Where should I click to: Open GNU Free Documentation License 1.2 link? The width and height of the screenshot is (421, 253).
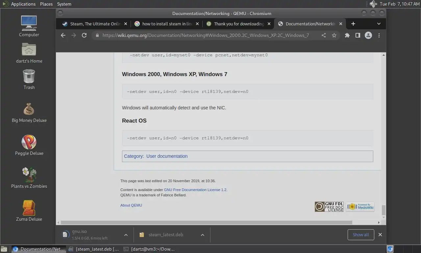click(195, 190)
